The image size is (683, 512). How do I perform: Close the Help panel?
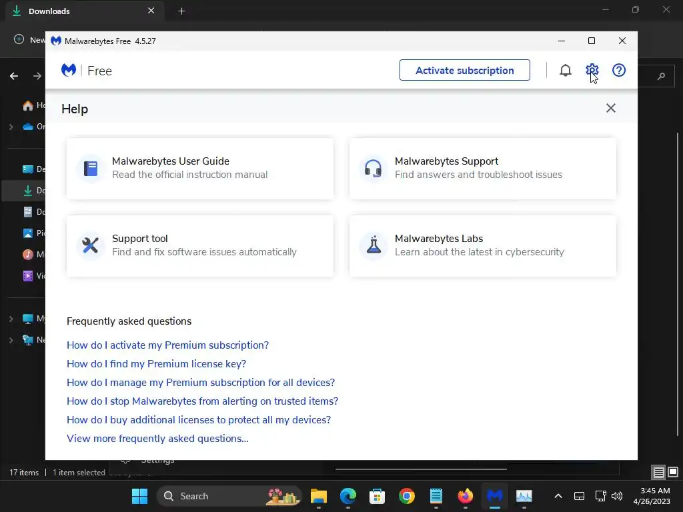(611, 108)
